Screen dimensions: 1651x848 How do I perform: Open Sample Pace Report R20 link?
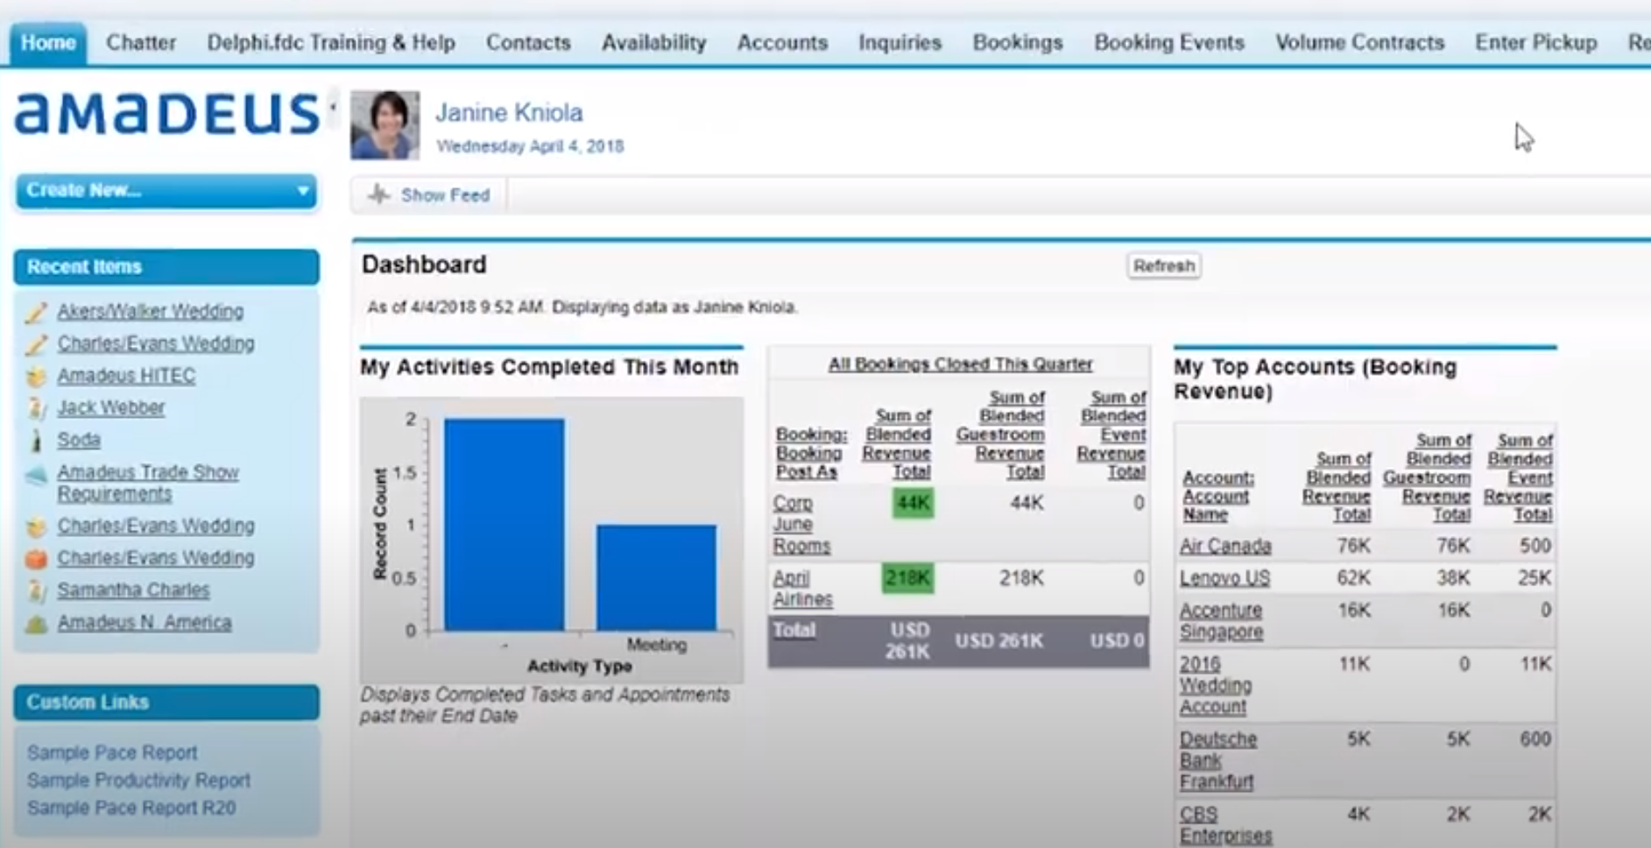click(131, 808)
